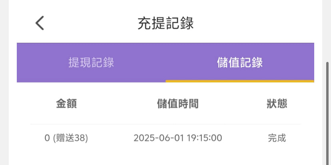Screen dimensions: 331x165
Task: Select the 儲值記錄 tab
Action: click(239, 63)
